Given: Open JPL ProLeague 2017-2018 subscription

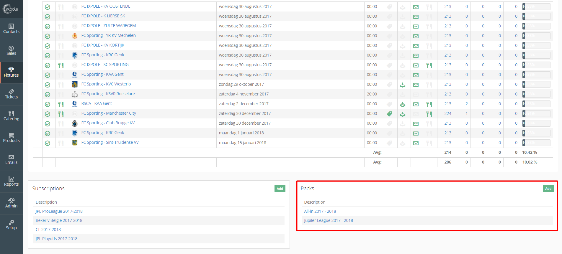Looking at the screenshot, I should point(59,211).
